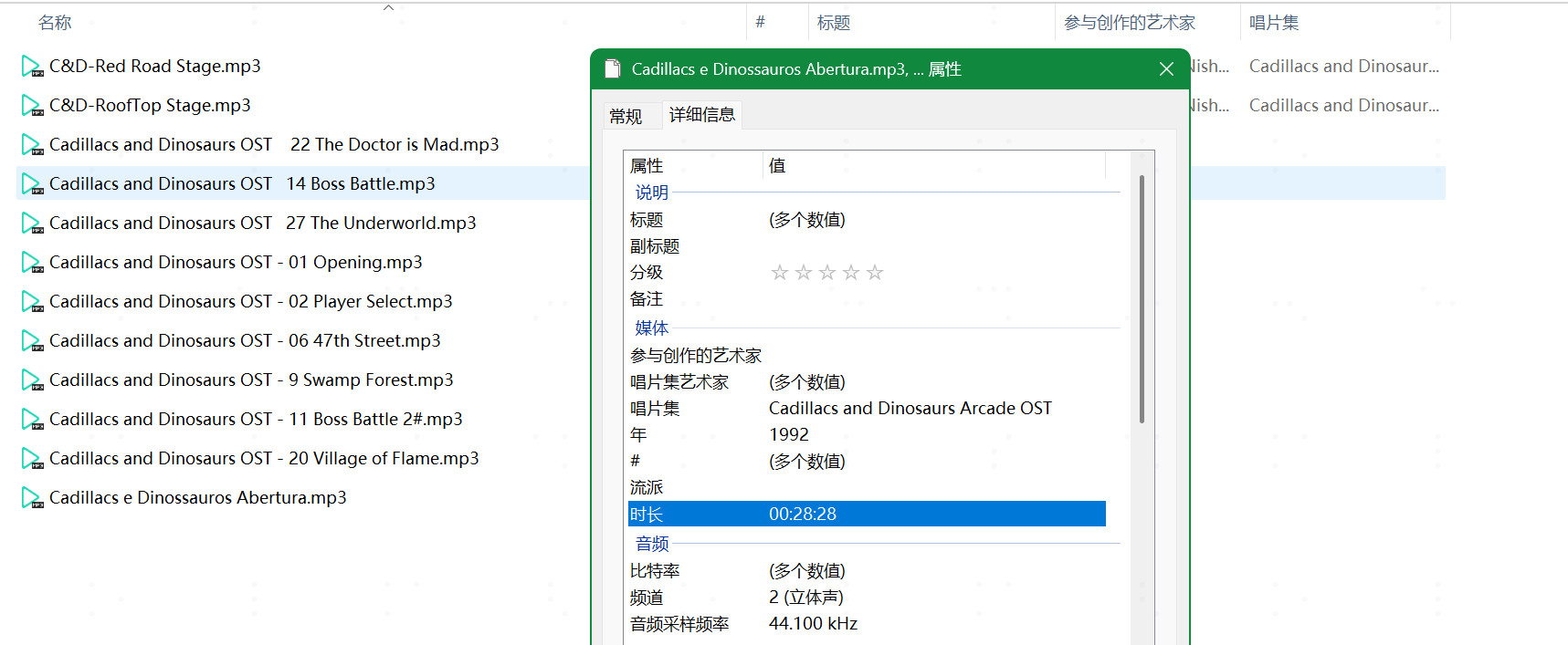Click the icon for 14 Boss Battle.mp3
Viewport: 1568px width, 645px height.
(x=32, y=184)
